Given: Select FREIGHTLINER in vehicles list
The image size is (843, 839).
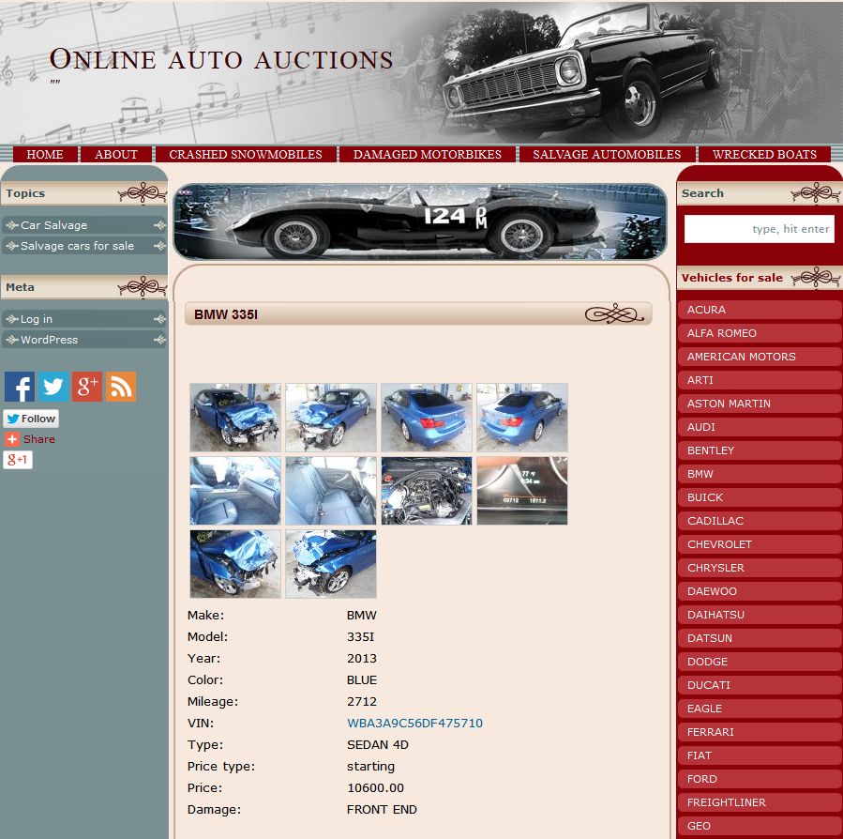Looking at the screenshot, I should (x=760, y=802).
